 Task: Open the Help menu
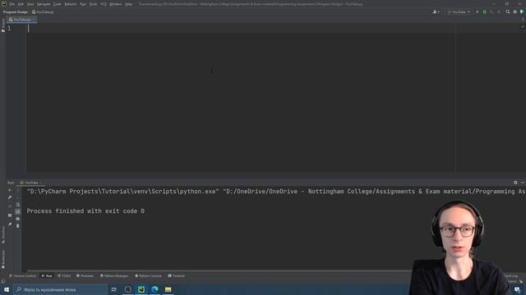(x=128, y=4)
